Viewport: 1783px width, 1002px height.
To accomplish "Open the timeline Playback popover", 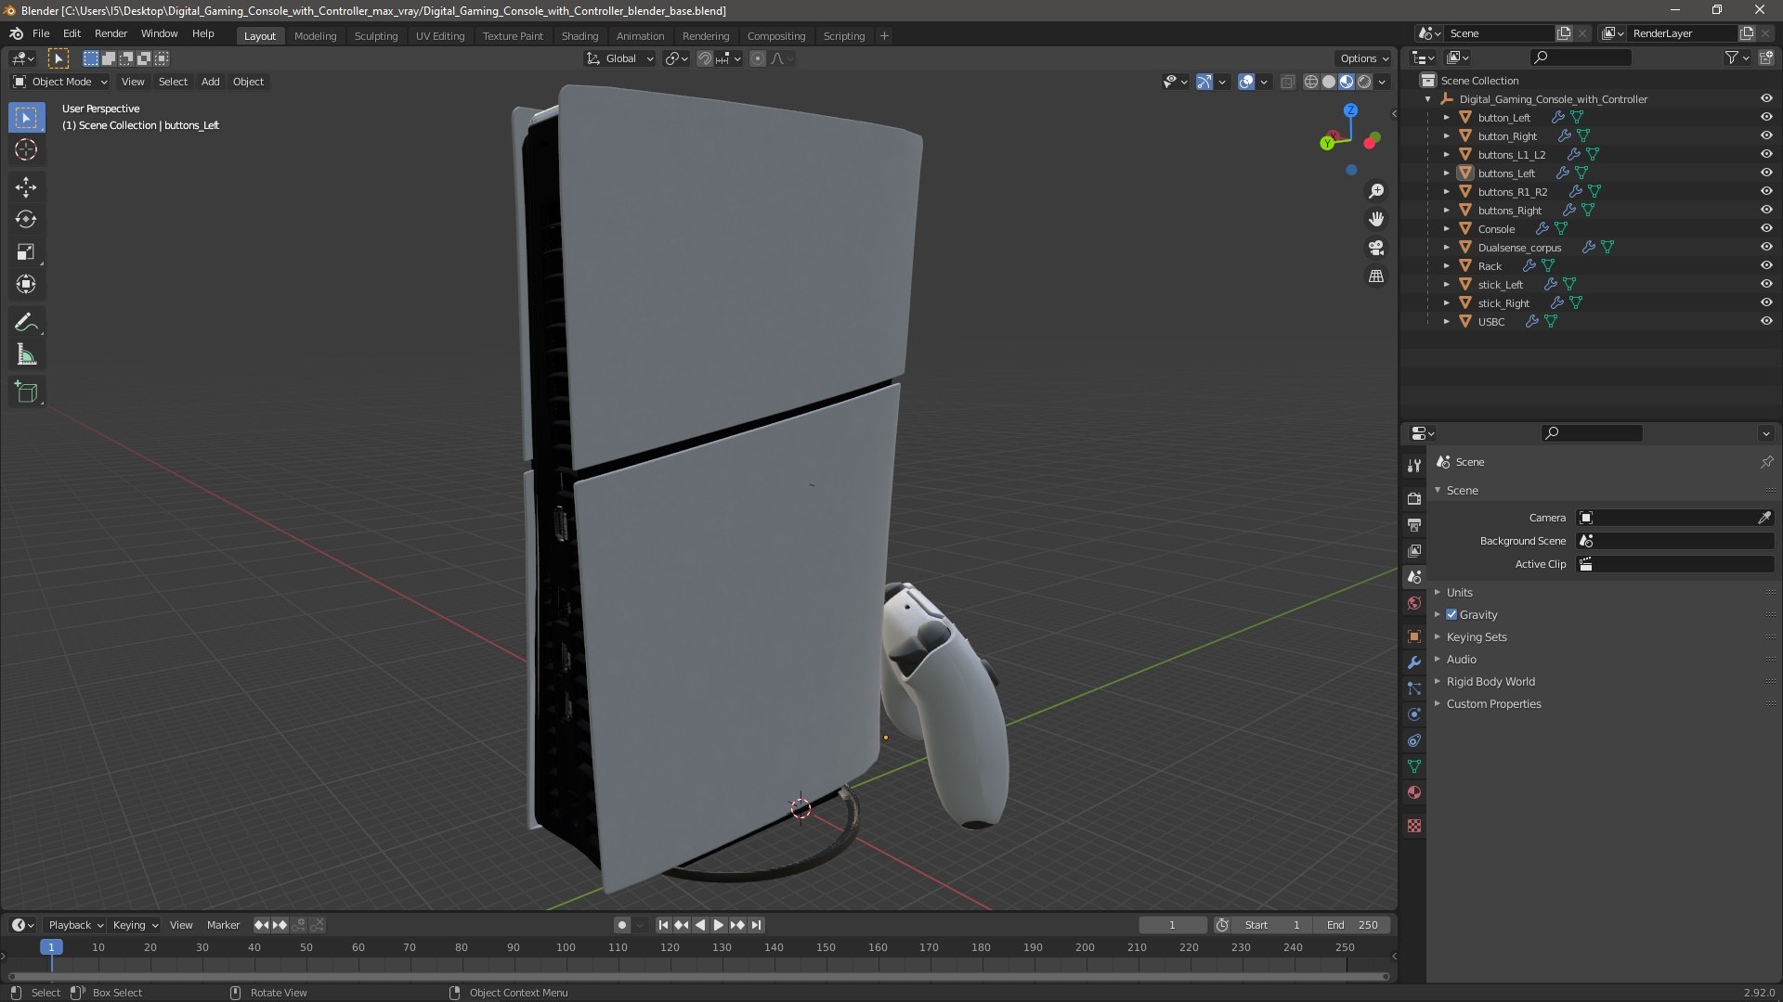I will [75, 926].
